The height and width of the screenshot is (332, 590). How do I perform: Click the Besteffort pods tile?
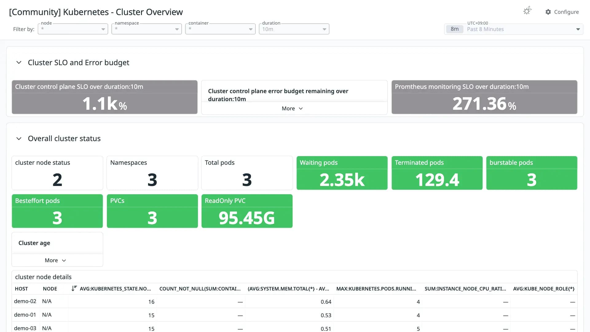pyautogui.click(x=57, y=211)
